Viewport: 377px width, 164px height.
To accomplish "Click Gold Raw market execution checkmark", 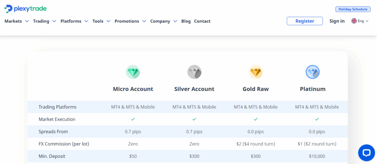I will click(256, 119).
